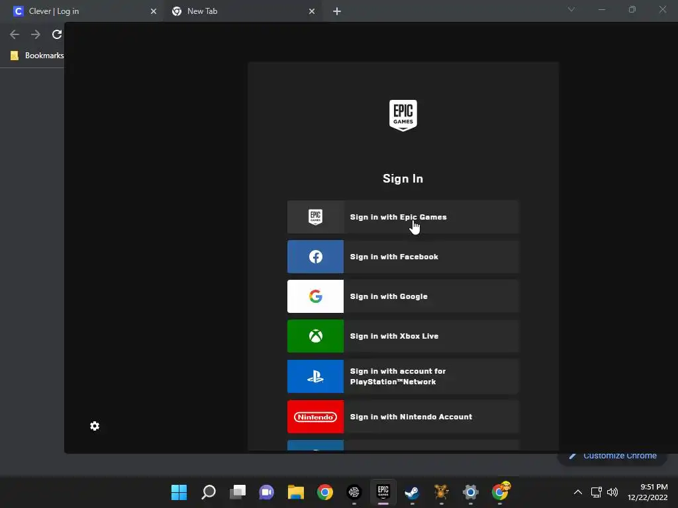The image size is (678, 508).
Task: Open the Windows Start menu
Action: (179, 491)
